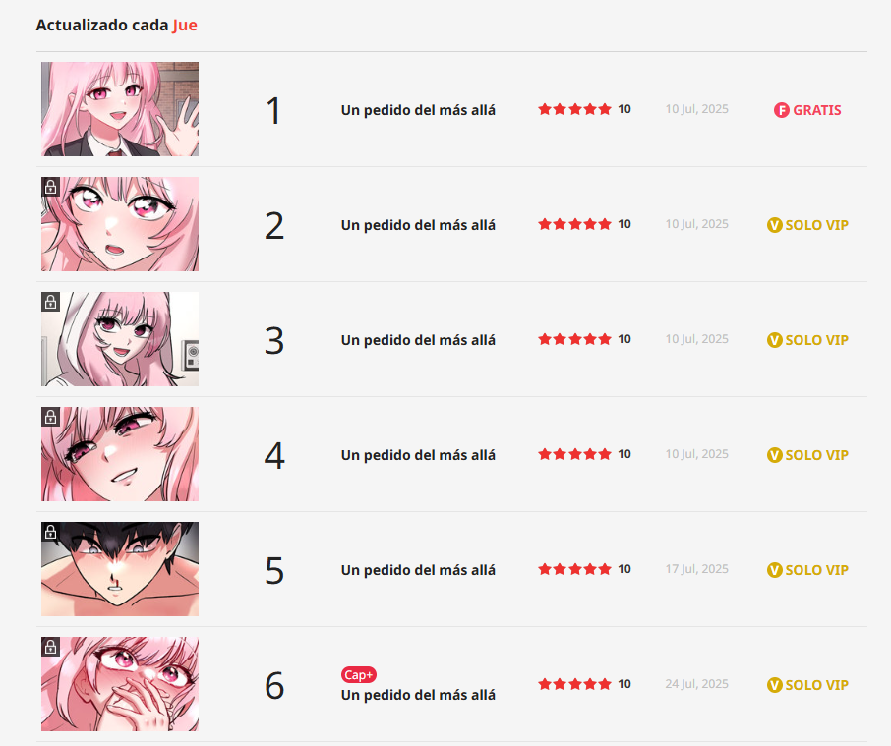Click the star rating on chapter 2
The height and width of the screenshot is (746, 891).
[x=574, y=224]
